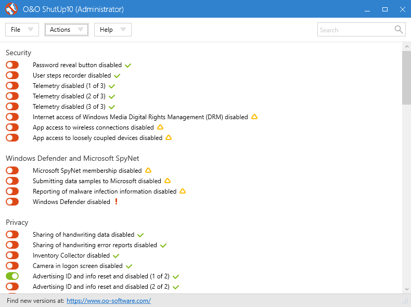411x307 pixels.
Task: Click yellow warning triangle beside DRM setting
Action: [254, 117]
